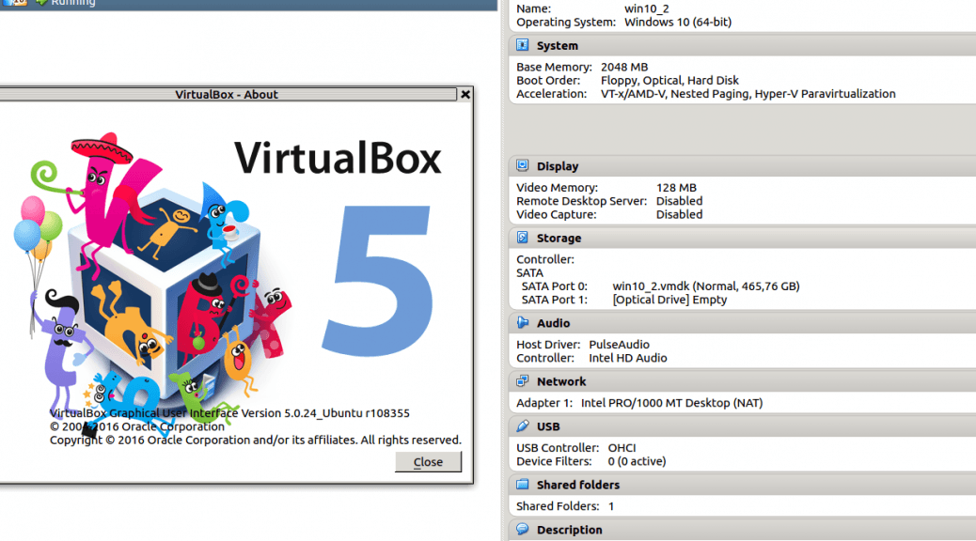Click the Running status text
Image resolution: width=976 pixels, height=541 pixels.
coord(72,3)
